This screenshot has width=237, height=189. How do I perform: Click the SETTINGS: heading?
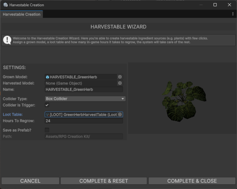[14, 67]
